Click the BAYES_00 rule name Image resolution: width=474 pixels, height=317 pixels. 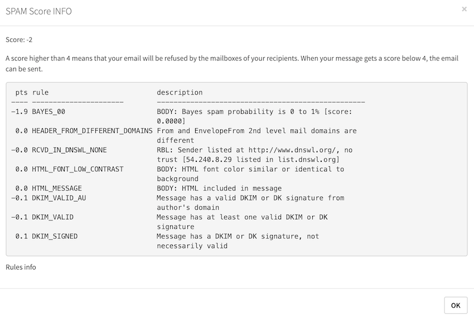tap(49, 112)
